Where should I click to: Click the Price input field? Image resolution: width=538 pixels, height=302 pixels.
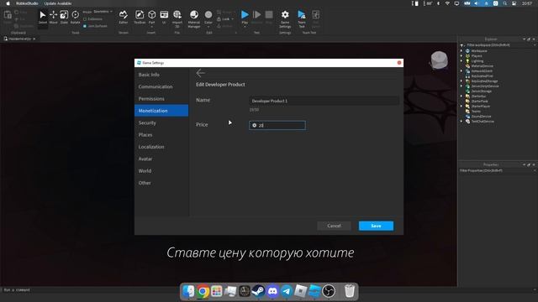[277, 125]
